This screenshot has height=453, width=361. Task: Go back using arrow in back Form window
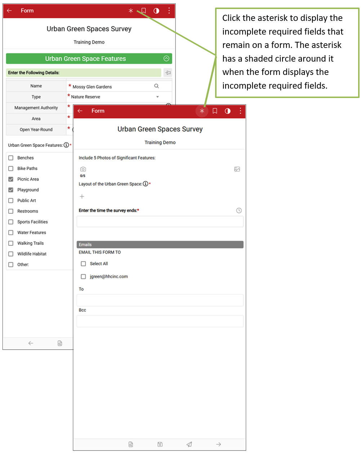click(9, 11)
